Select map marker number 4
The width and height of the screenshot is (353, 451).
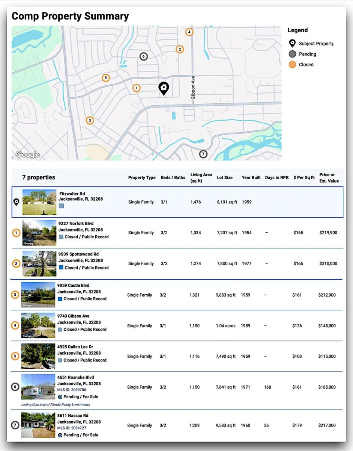189,32
